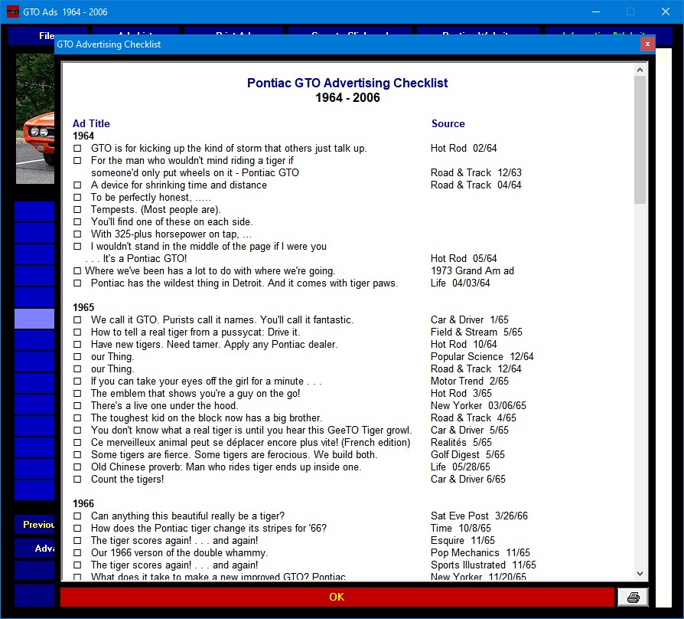Click the source '1973 Grand Am ad'

(472, 271)
